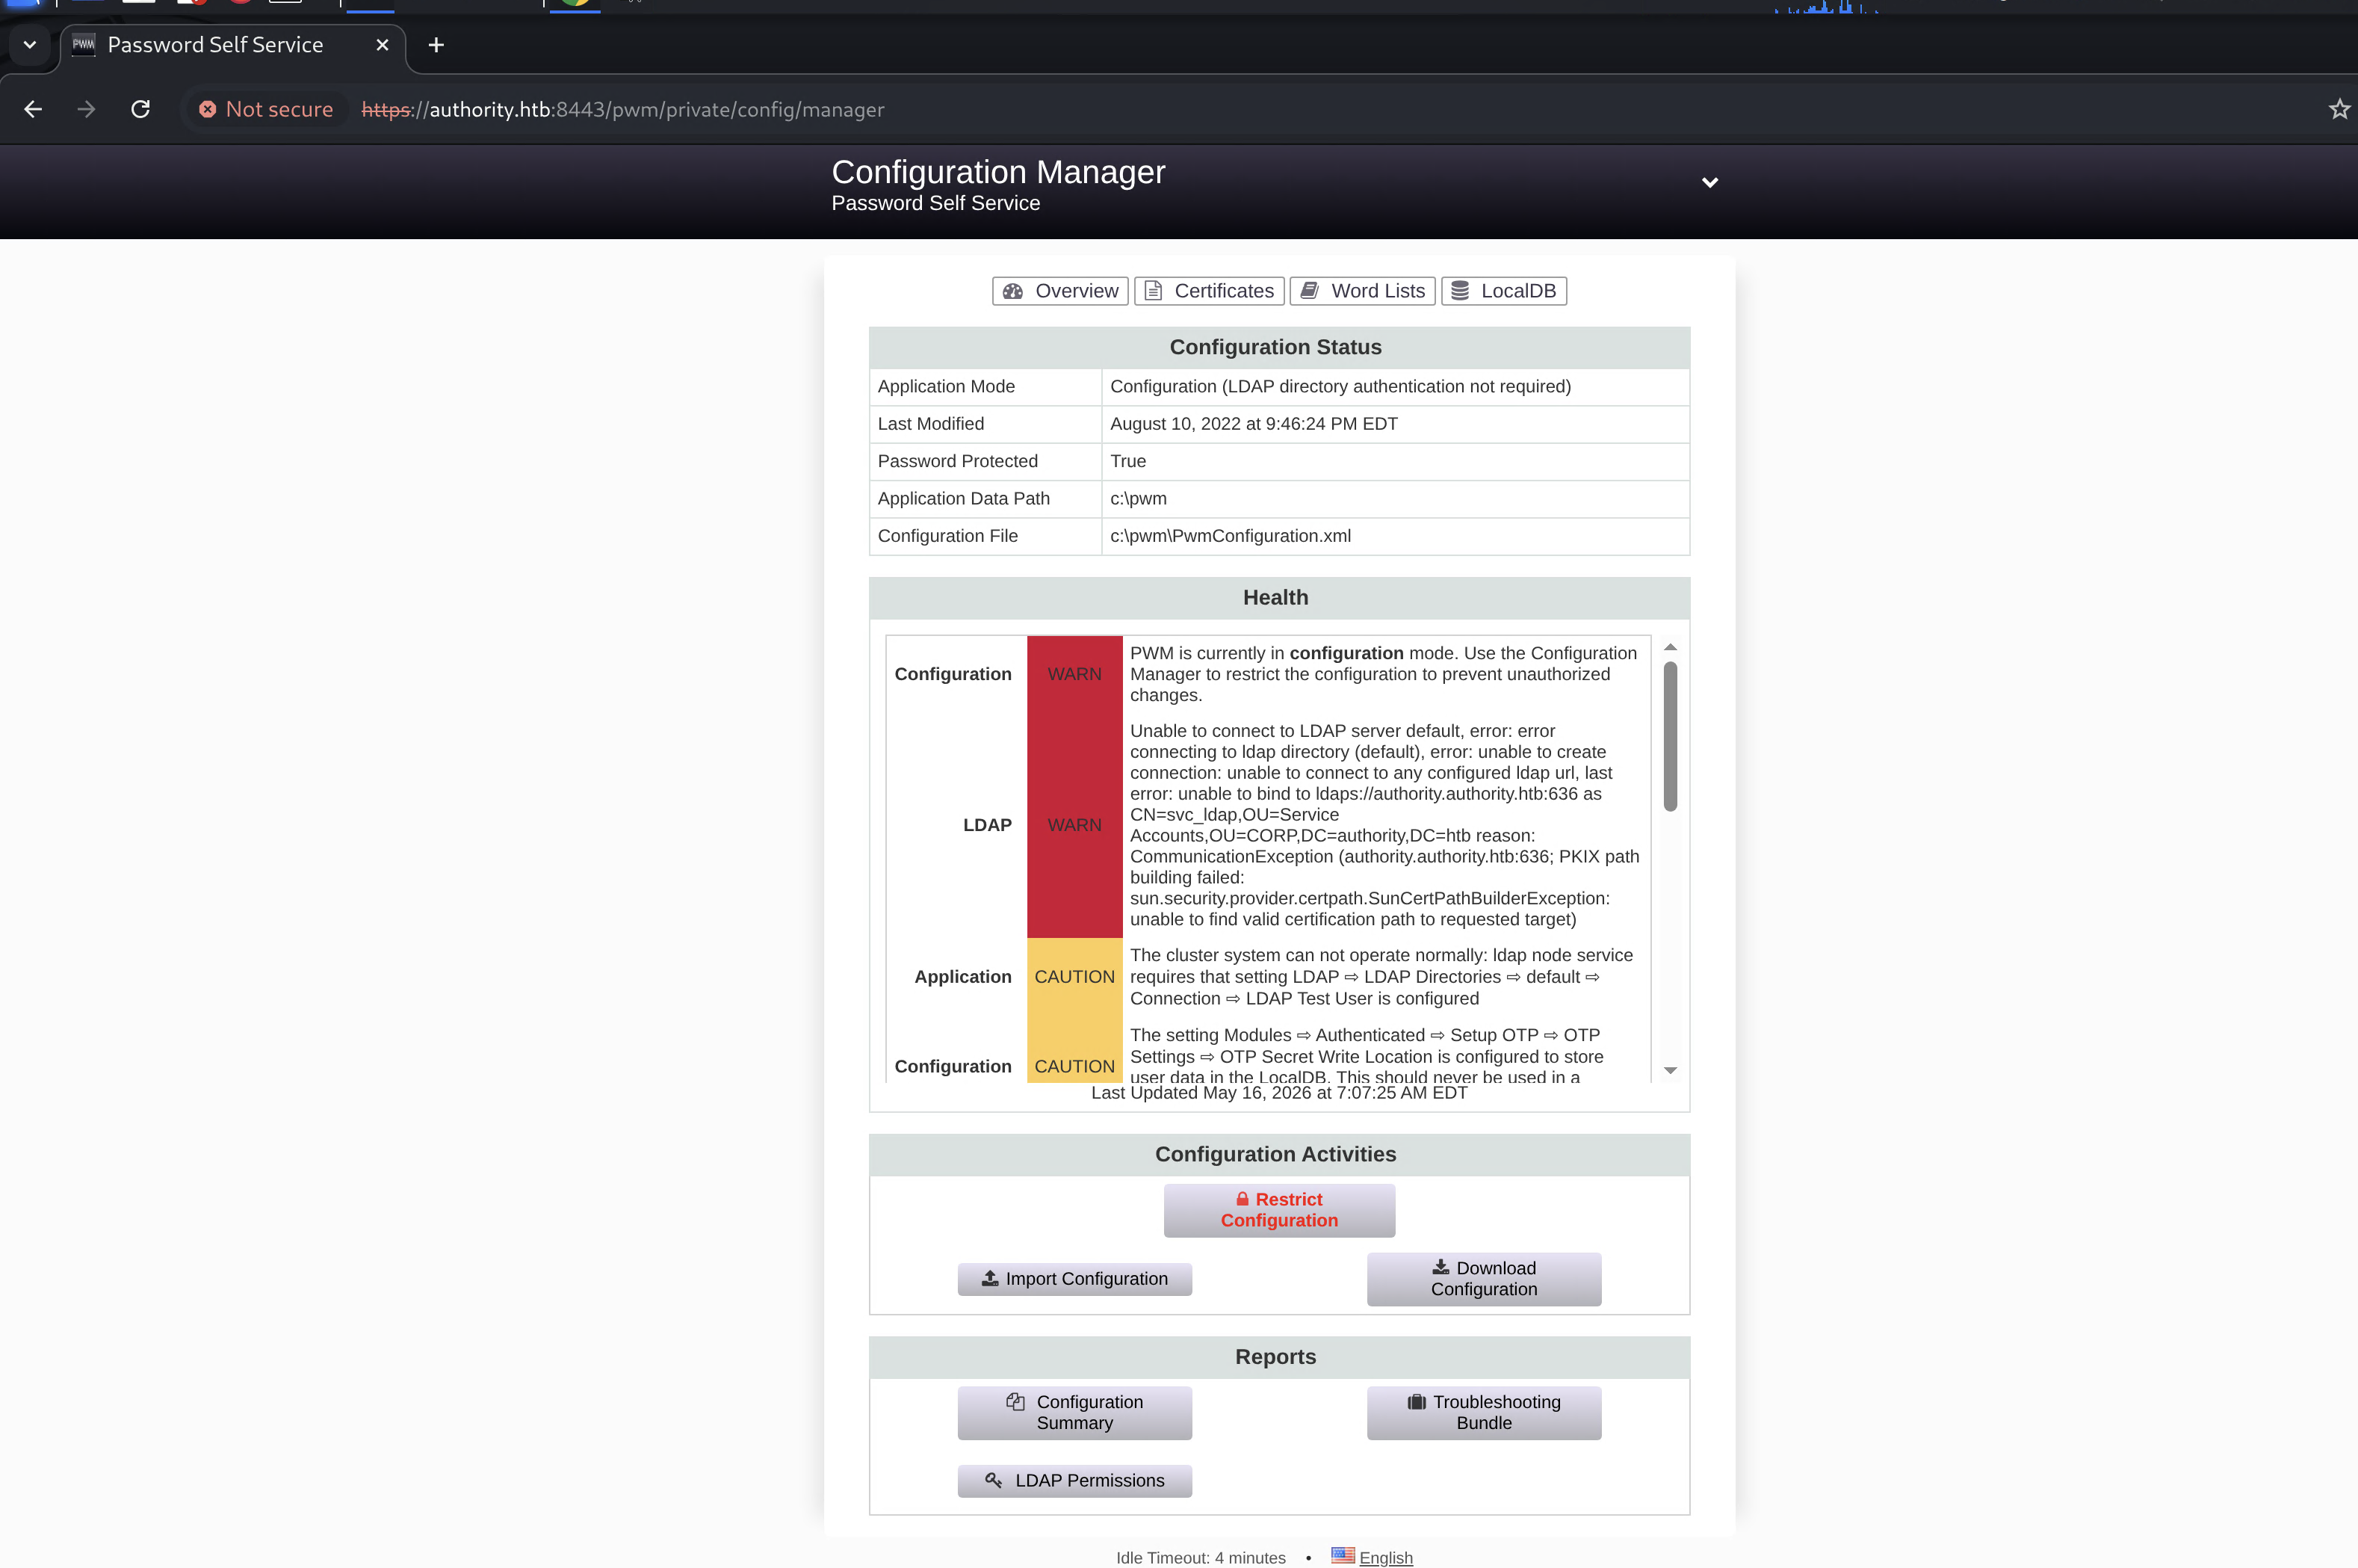Click lock icon on Restrict Configuration
This screenshot has width=2358, height=1568.
coord(1243,1199)
